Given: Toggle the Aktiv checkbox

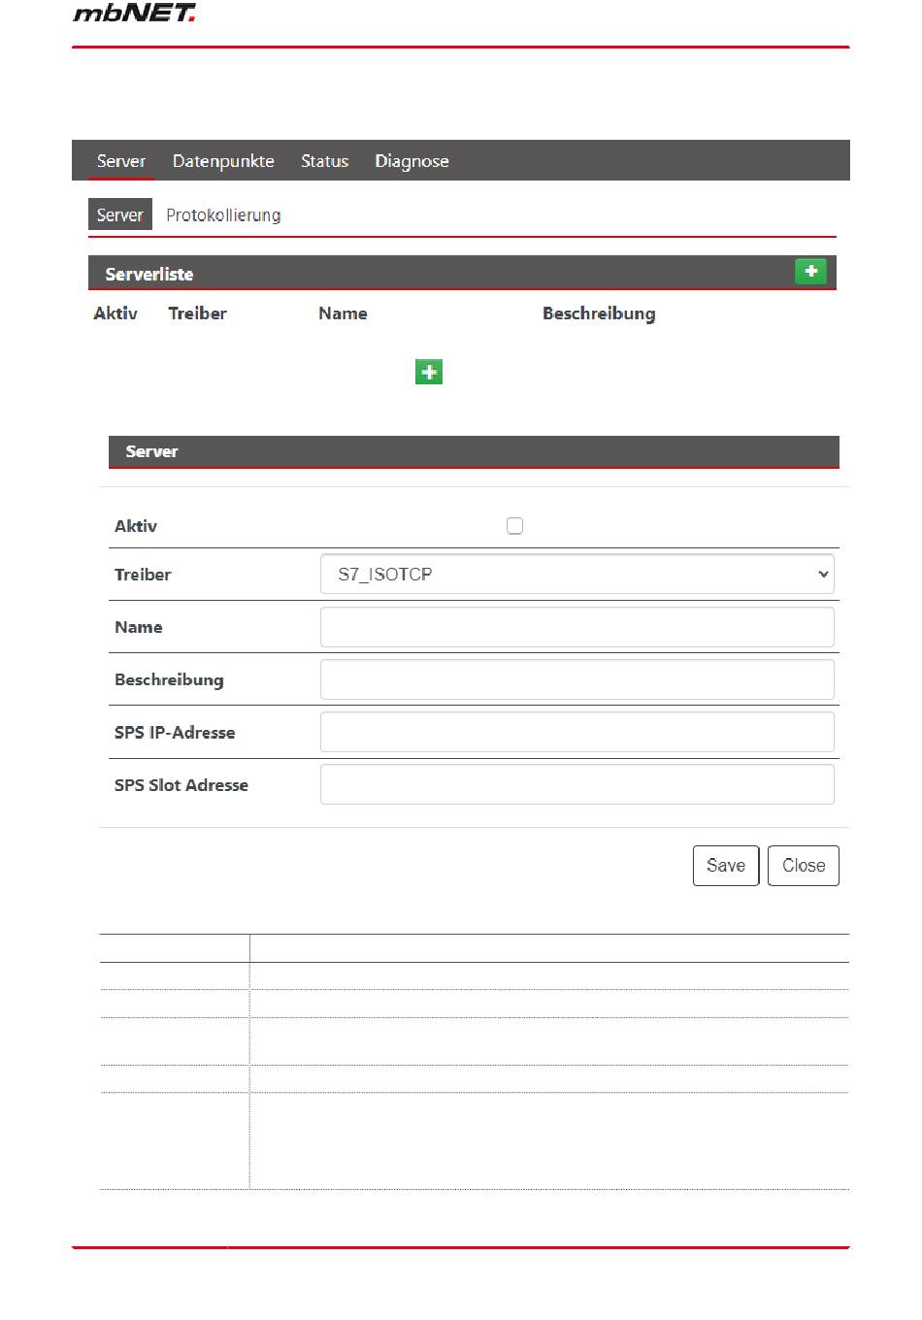Looking at the screenshot, I should (514, 526).
